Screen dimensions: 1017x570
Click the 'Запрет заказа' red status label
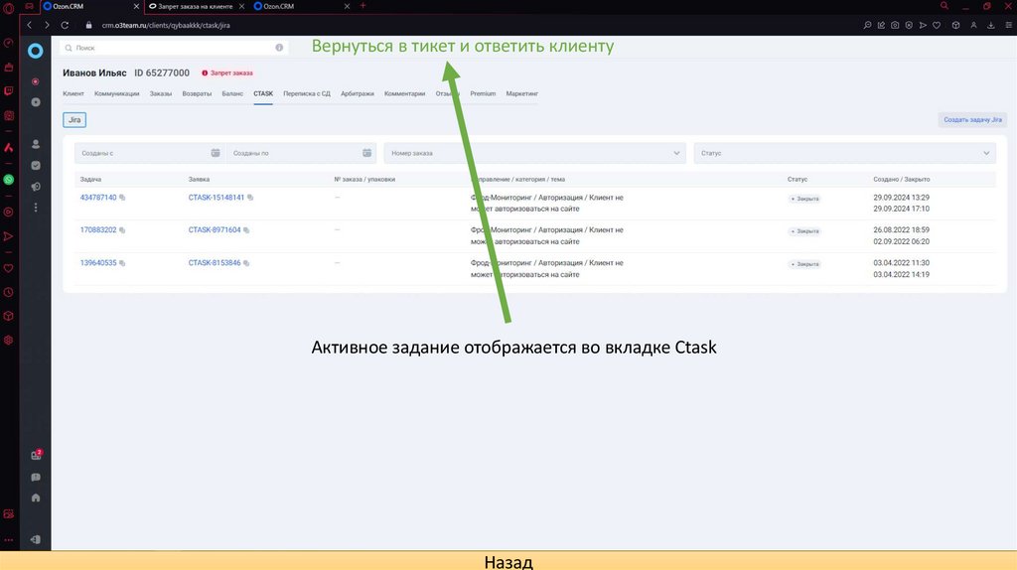(227, 73)
